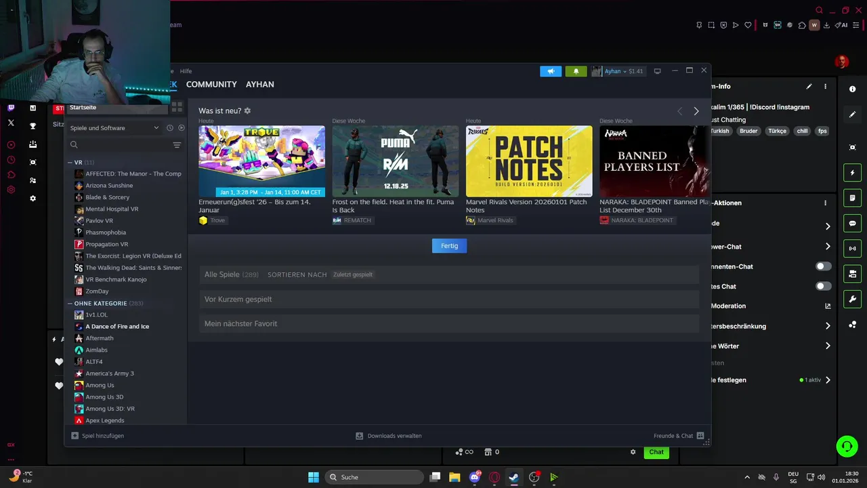867x488 pixels.
Task: Click the blue Fertig button
Action: click(449, 246)
